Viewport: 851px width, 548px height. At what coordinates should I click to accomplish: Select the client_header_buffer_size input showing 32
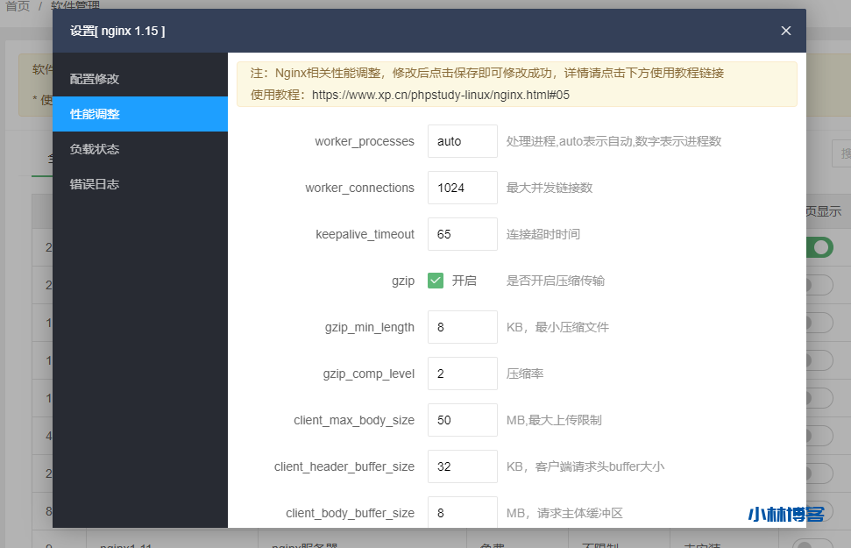462,466
